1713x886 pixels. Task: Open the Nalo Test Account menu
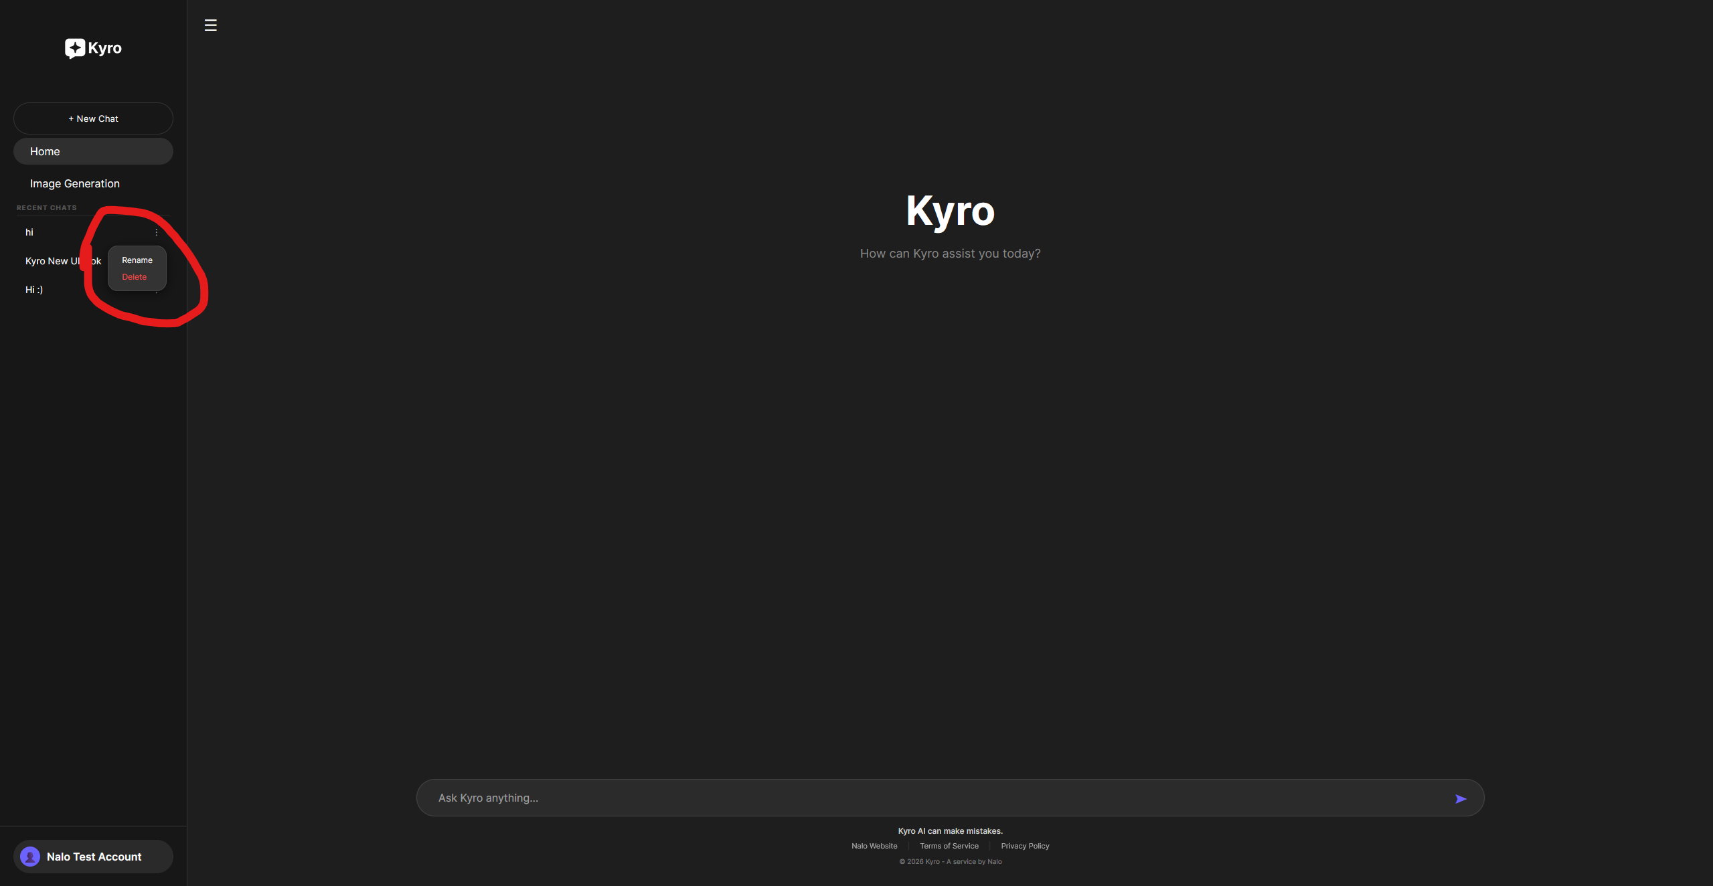coord(93,857)
